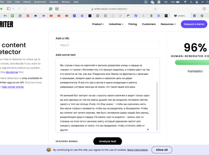The height and width of the screenshot is (155, 209).
Task: Click the Notion icon in the macOS menu bar
Action: click(146, 2)
